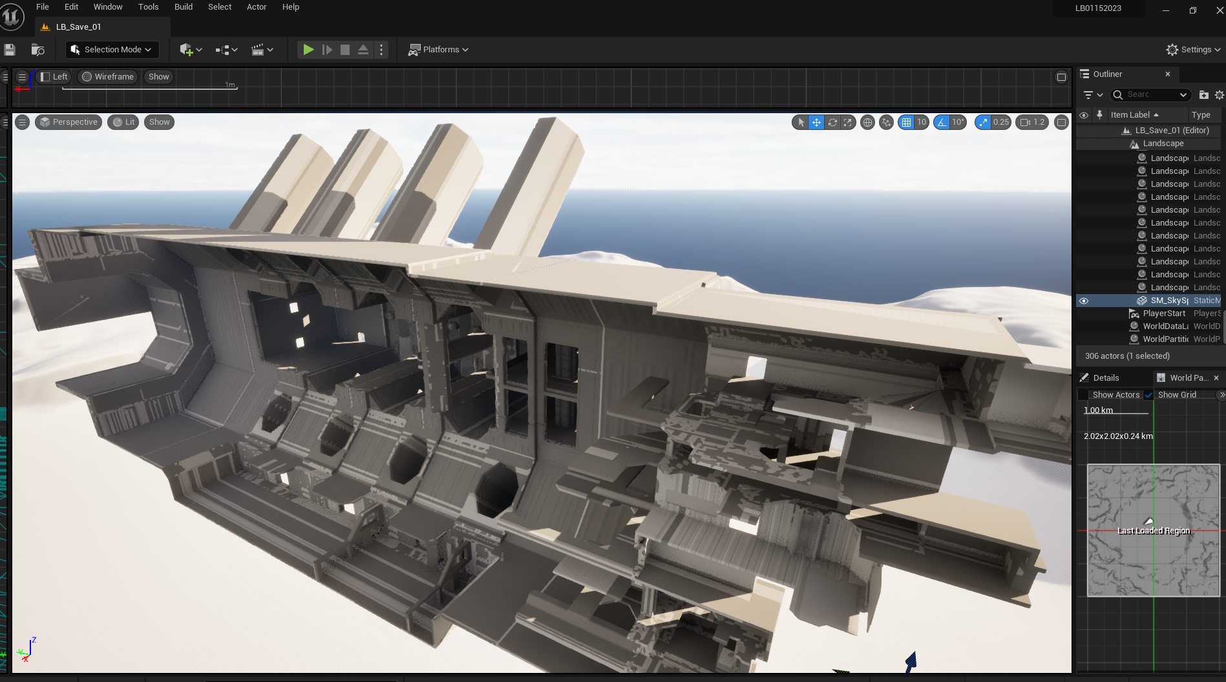
Task: Hide the selected SM_Sky actor via its eye icon
Action: coord(1084,301)
